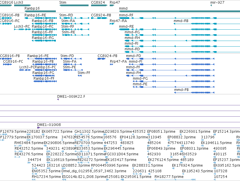Select the Ranbp16 gene glyph
The width and height of the screenshot is (240, 181).
40,11
